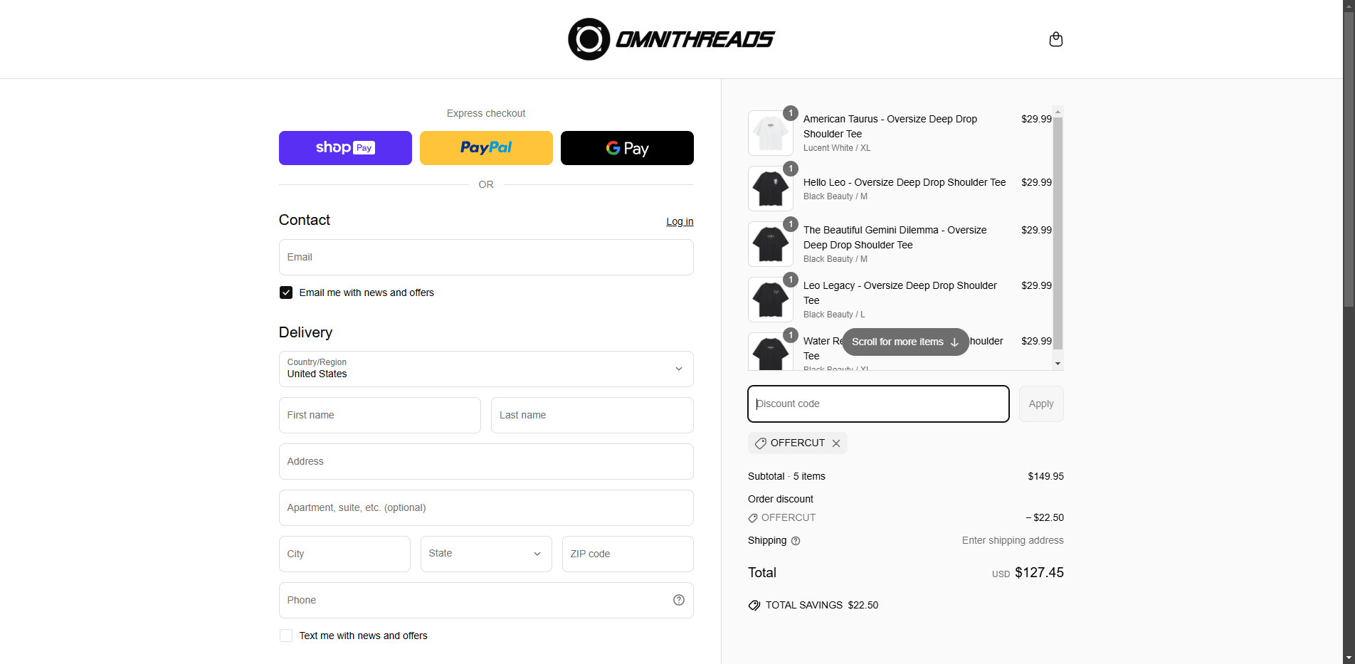Click Hello Leo tee thumbnail

[x=771, y=189]
